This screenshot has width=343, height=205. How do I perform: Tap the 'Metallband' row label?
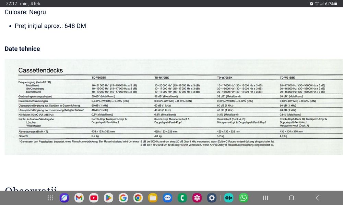[33, 85]
